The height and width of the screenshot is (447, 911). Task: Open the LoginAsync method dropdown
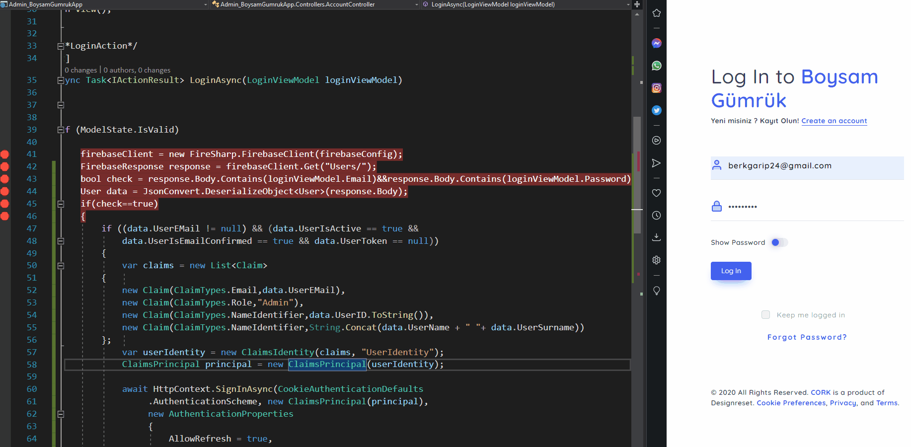628,4
